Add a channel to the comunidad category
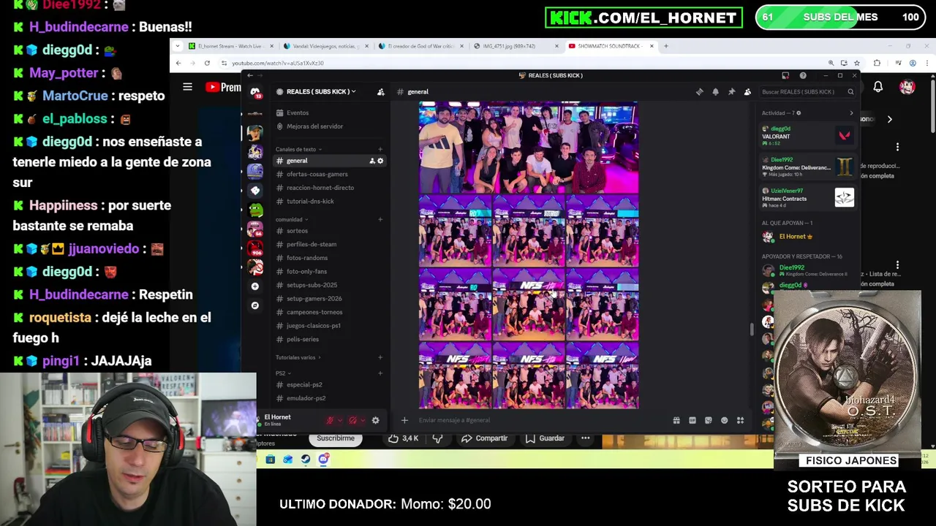This screenshot has width=936, height=526. click(380, 219)
